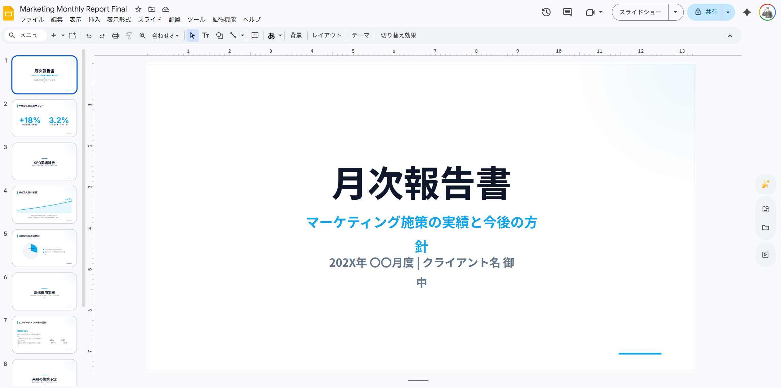Start the slideshow

(x=640, y=12)
